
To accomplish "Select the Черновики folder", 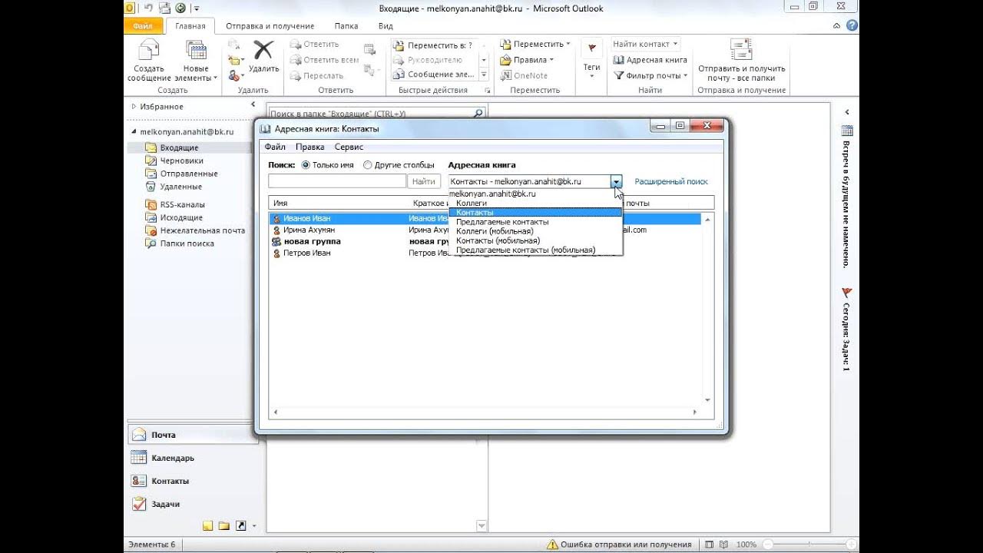I will (182, 161).
